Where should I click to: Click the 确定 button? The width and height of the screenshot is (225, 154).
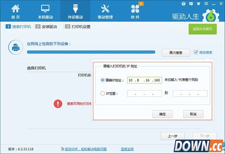coord(162,114)
